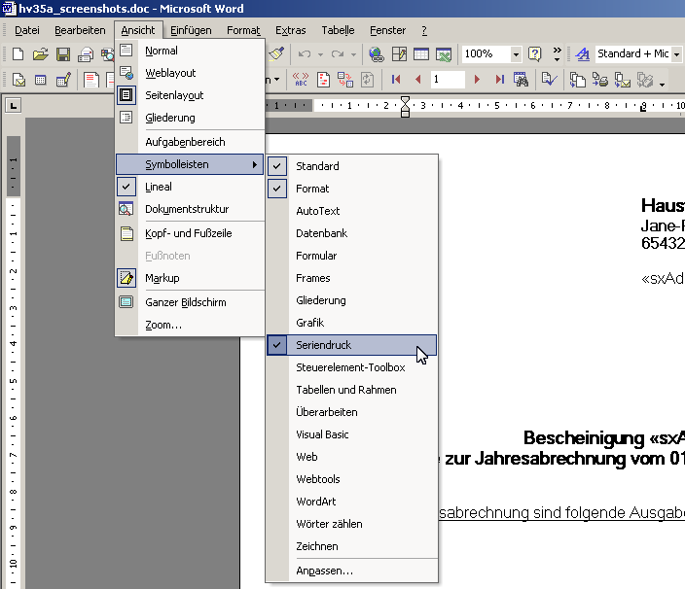Image resolution: width=685 pixels, height=589 pixels.
Task: Open the Tabelle menu
Action: pos(339,30)
